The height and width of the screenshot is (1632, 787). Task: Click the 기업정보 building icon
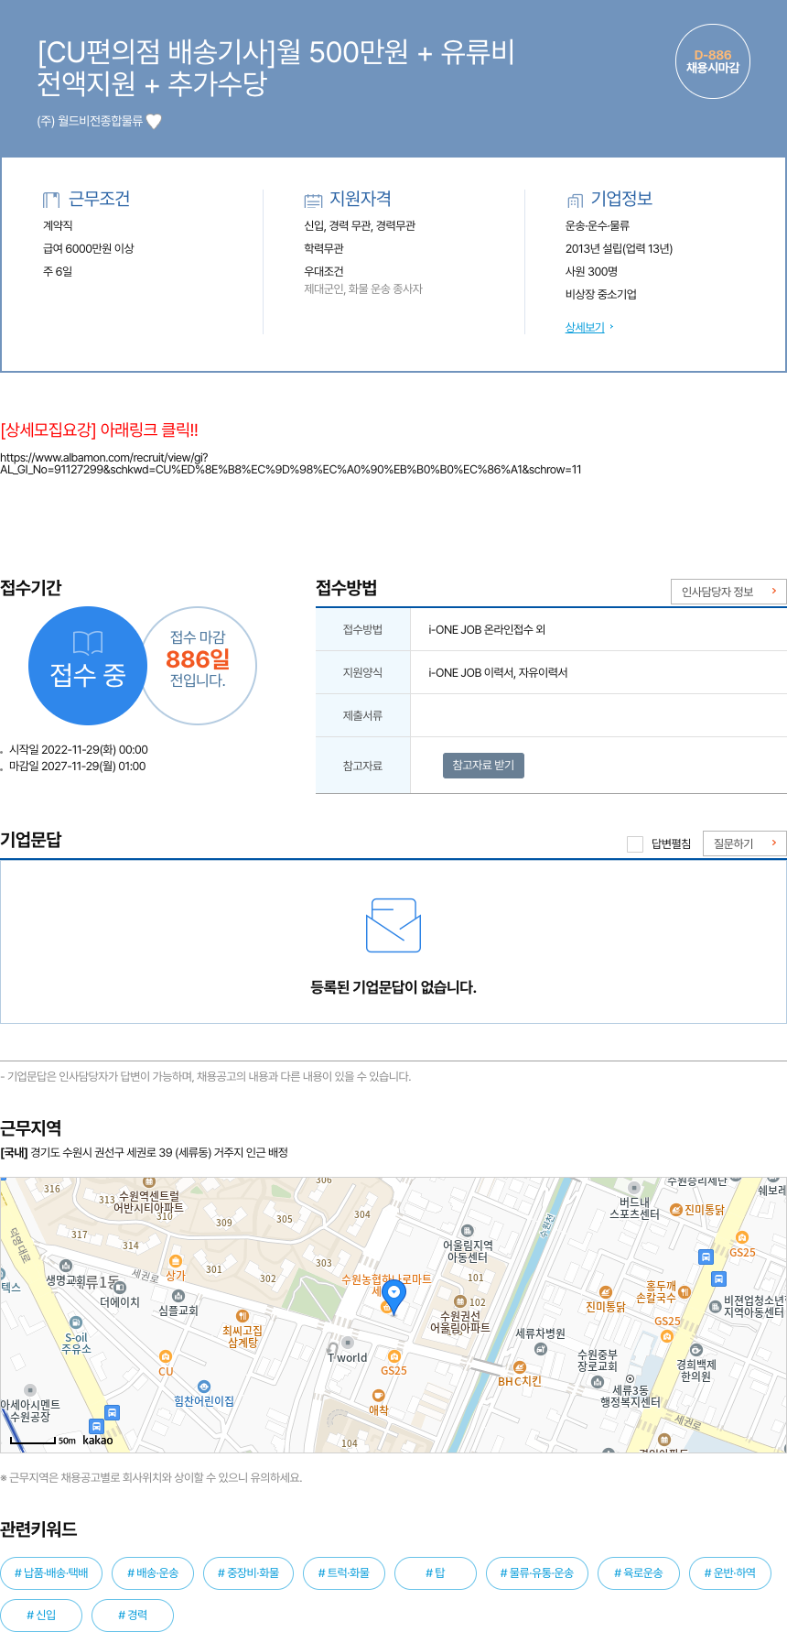tap(575, 200)
